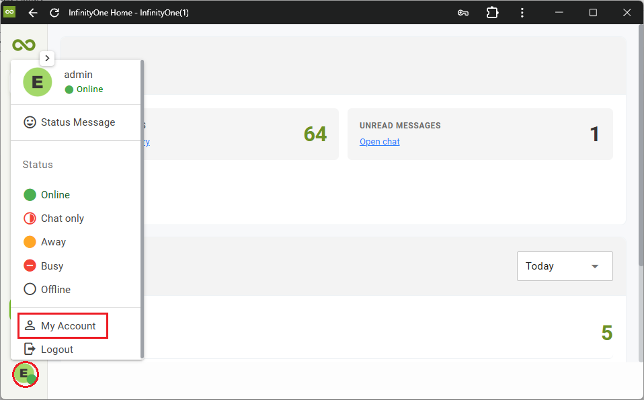Open the three-dot options menu
The height and width of the screenshot is (400, 644).
(x=522, y=13)
